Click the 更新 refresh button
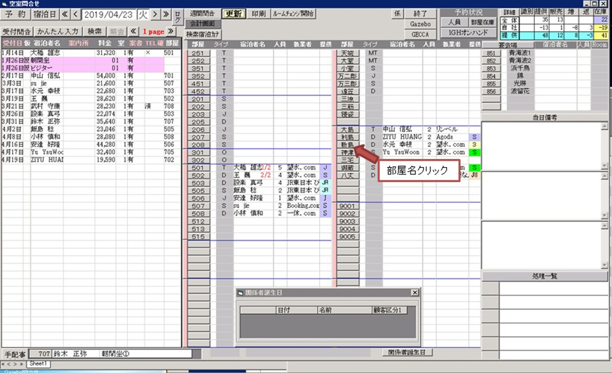The height and width of the screenshot is (373, 612). (234, 13)
